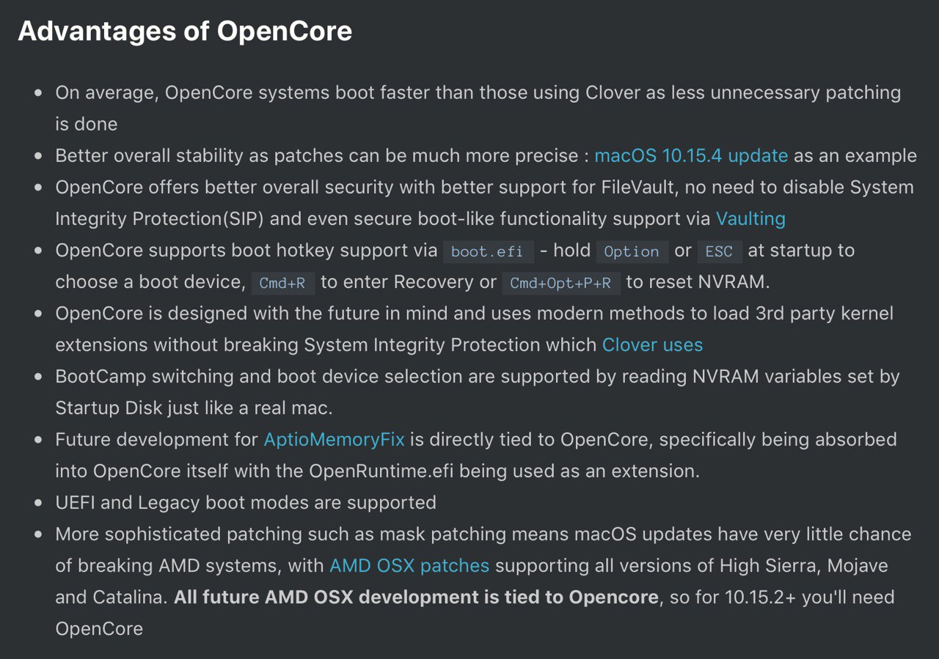
Task: Click the ESC key code label
Action: click(719, 251)
